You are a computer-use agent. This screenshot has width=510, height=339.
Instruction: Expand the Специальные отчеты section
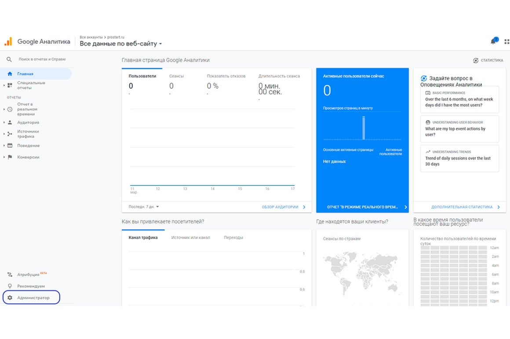point(4,85)
